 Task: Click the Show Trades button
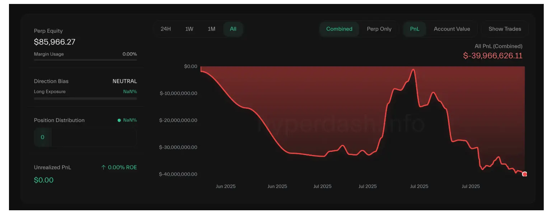pyautogui.click(x=505, y=29)
